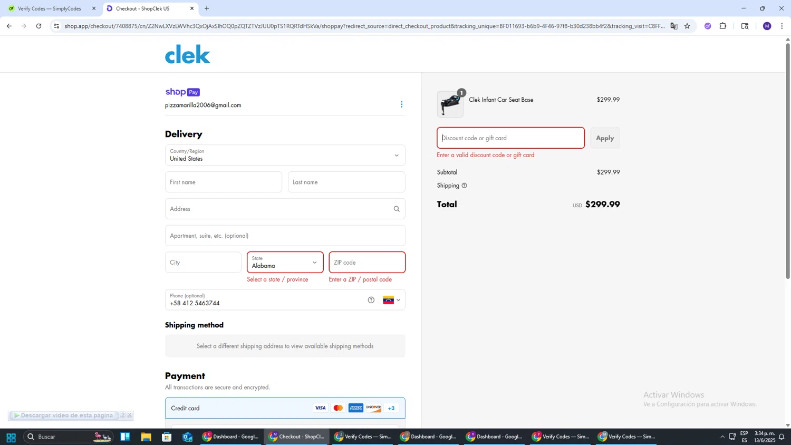Open the Country/Region dropdown

click(285, 155)
